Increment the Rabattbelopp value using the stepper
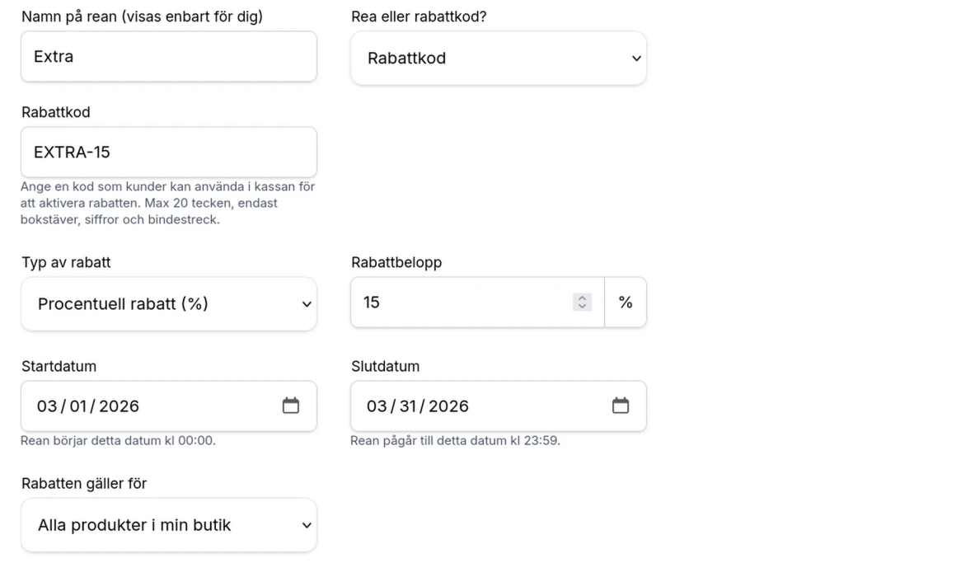The height and width of the screenshot is (563, 975). (582, 297)
